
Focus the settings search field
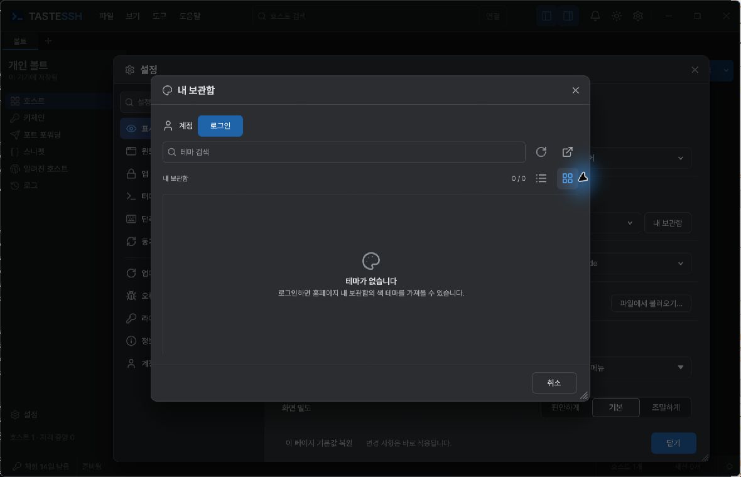point(136,102)
